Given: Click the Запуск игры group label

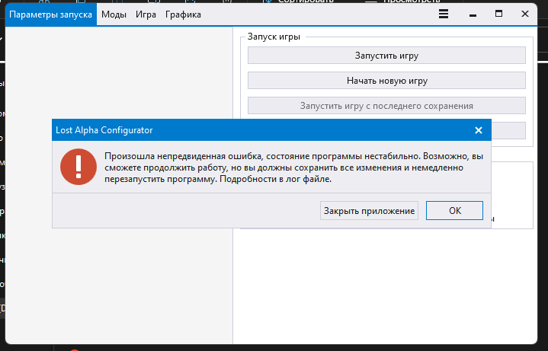Looking at the screenshot, I should pyautogui.click(x=274, y=37).
